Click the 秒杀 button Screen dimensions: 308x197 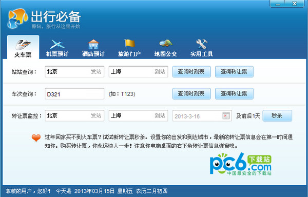(277, 115)
